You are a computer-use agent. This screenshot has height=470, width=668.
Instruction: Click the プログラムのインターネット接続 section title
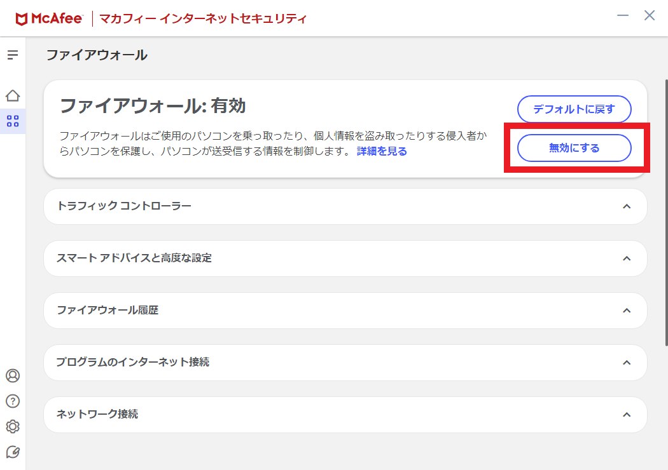pyautogui.click(x=133, y=362)
